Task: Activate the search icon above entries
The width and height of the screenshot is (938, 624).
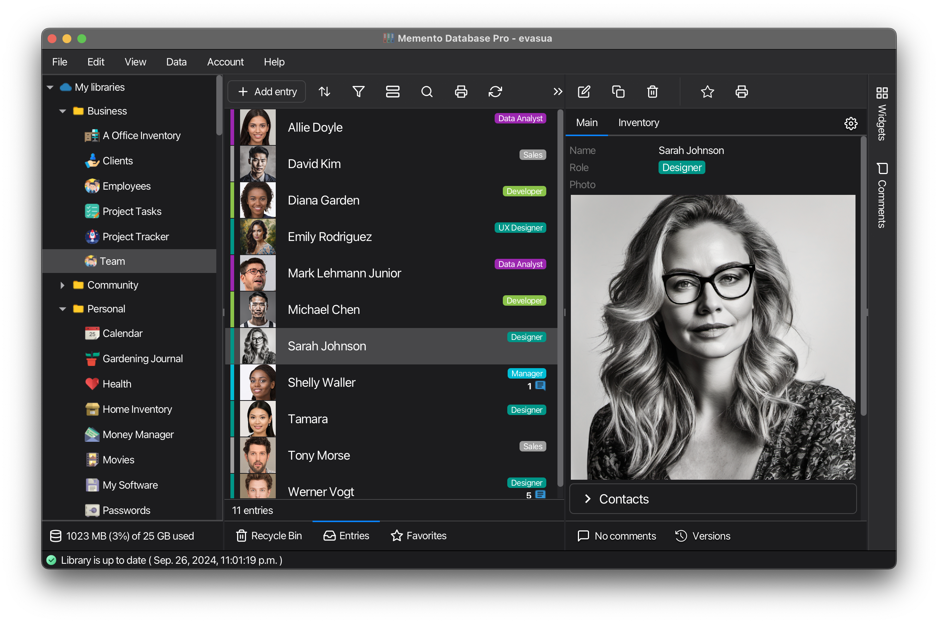Action: (427, 91)
